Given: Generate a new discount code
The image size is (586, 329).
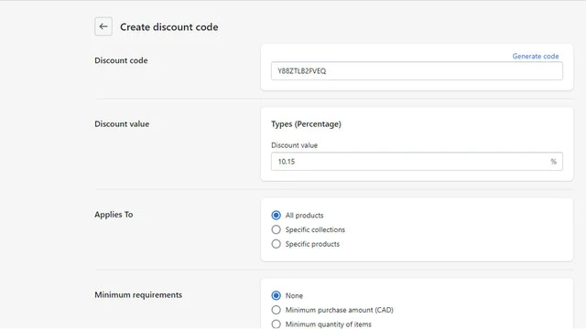Looking at the screenshot, I should click(535, 56).
